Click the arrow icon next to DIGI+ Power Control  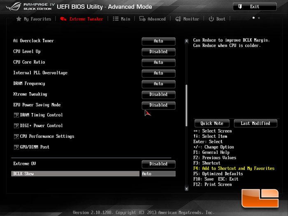[16, 126]
